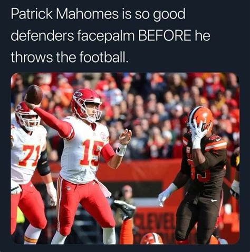Click the white wristband on the quarterback's left arm
The width and height of the screenshot is (250, 252).
pos(121,150)
